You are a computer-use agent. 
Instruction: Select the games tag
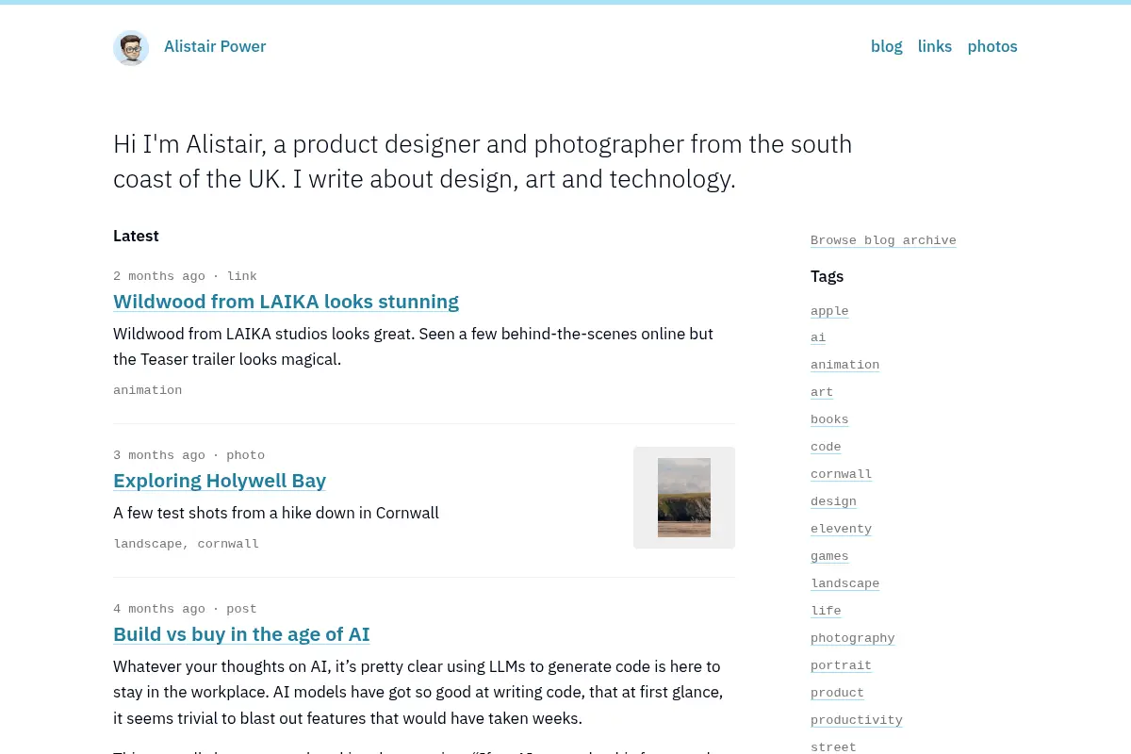pos(829,556)
